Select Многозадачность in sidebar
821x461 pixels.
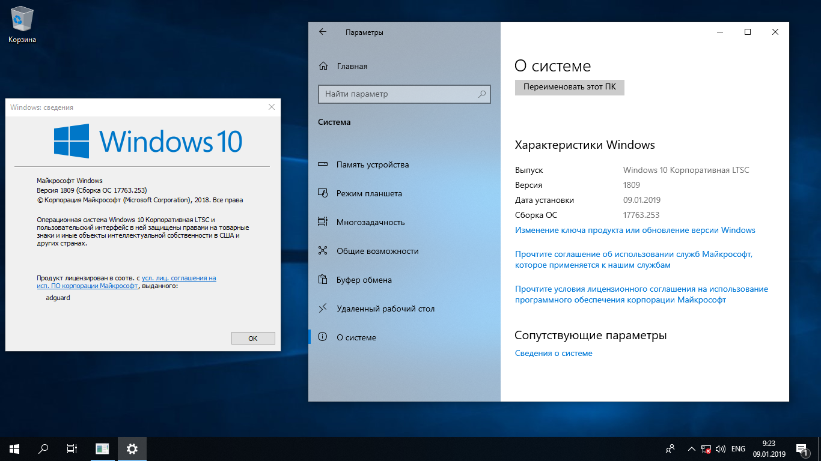point(404,222)
